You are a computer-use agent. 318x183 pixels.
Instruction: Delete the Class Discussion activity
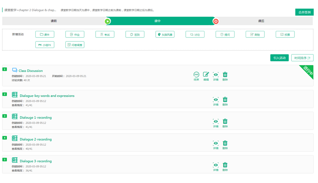[x=225, y=75]
